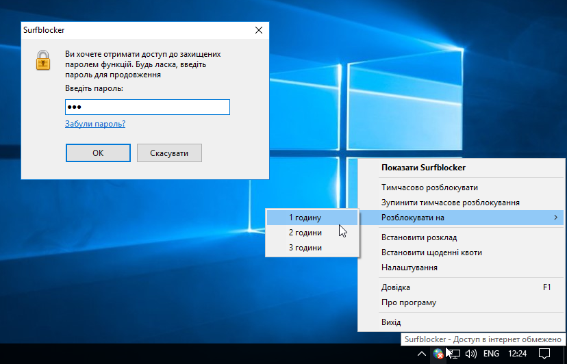Choose '1 годину' from submenu
This screenshot has width=567, height=364.
[x=312, y=218]
